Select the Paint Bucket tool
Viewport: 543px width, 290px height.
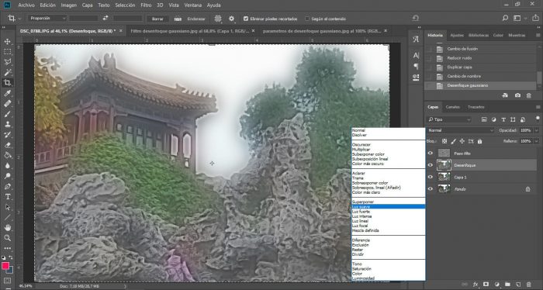click(7, 155)
